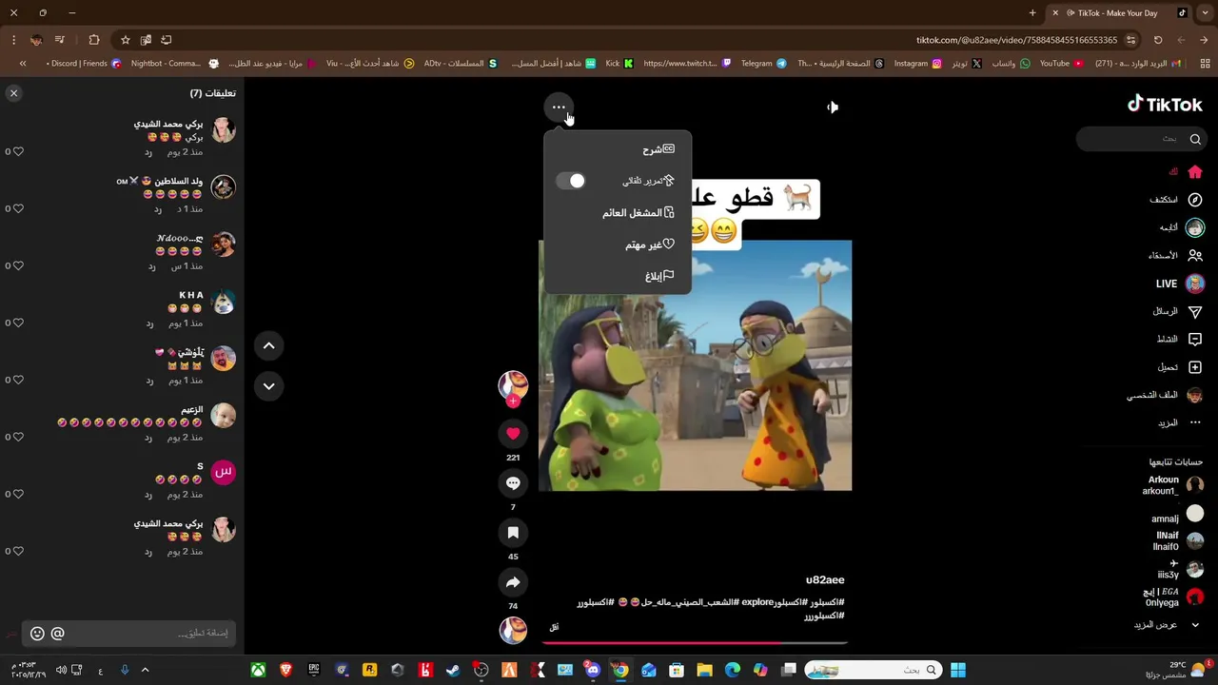The image size is (1218, 685).
Task: Open Messages (الرسائل) in sidebar
Action: point(1178,311)
